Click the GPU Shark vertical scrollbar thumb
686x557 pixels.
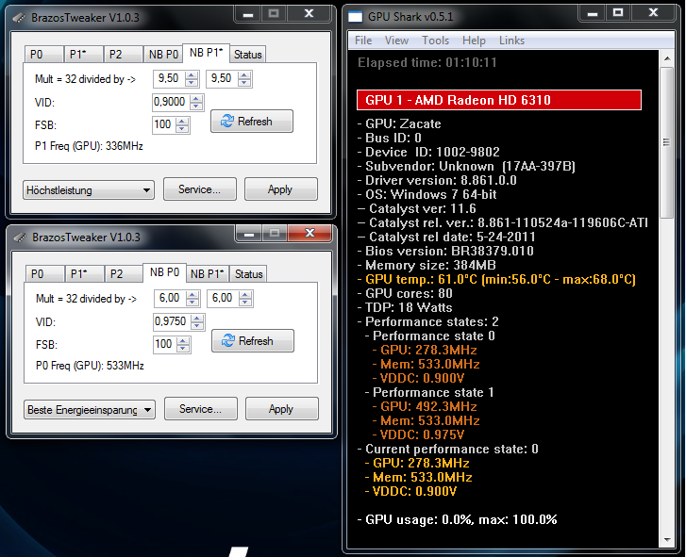[x=667, y=142]
